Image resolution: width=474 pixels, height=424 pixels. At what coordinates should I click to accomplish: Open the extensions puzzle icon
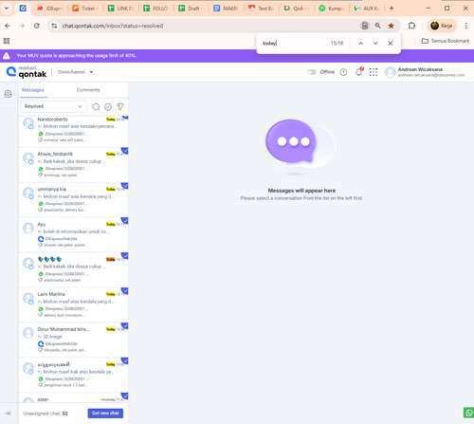point(411,26)
